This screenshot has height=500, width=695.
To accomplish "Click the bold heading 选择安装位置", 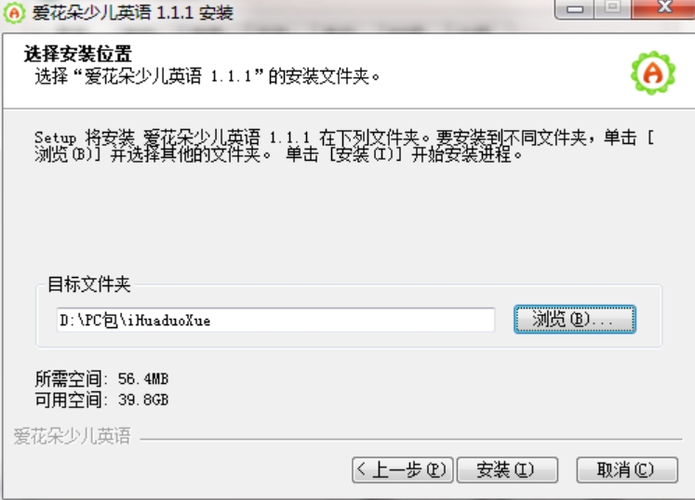I will click(x=78, y=54).
